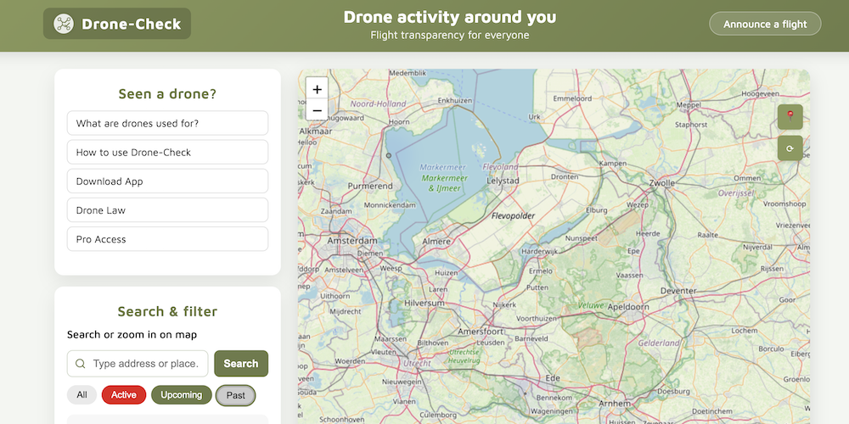The height and width of the screenshot is (424, 849).
Task: Click the Apeldoorn label on the map
Action: 628,307
